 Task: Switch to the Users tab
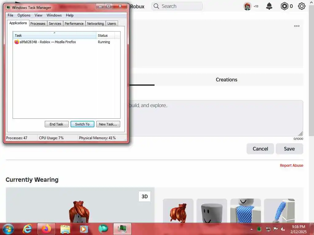coord(111,24)
